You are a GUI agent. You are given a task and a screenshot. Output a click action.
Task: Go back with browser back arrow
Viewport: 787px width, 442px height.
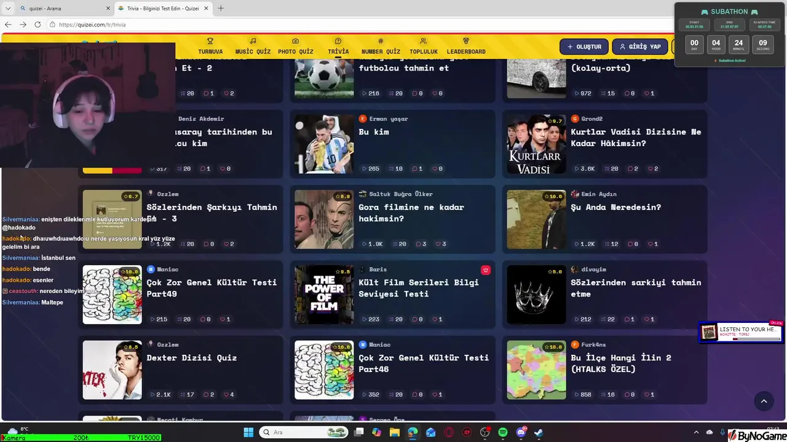pos(8,25)
